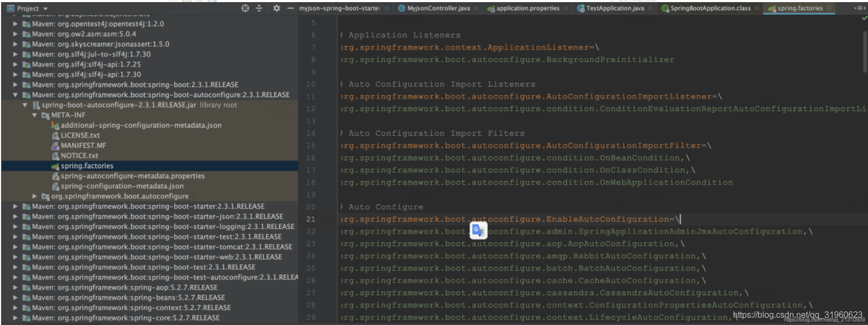The width and height of the screenshot is (868, 325).
Task: Expand Maven: org.ow2.asm:asm:5.0.4 node
Action: [x=15, y=34]
